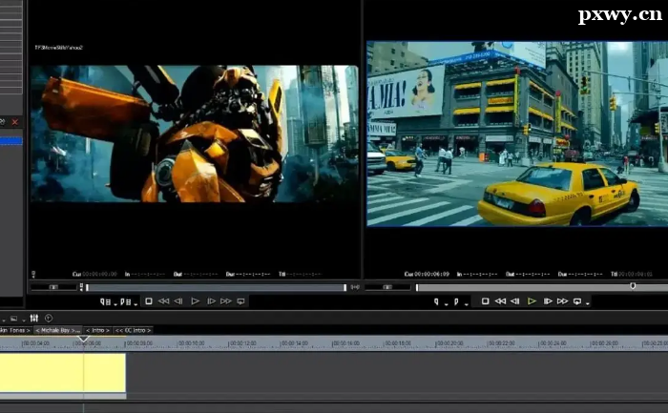Click Player monitor position scrub bar
This screenshot has height=413, width=668.
tap(216, 287)
